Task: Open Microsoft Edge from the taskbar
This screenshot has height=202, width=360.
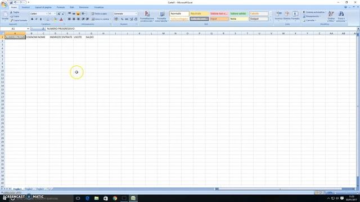Action: click(x=88, y=198)
